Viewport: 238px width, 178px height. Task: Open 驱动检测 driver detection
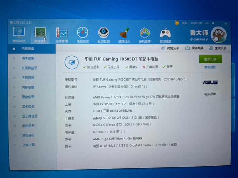[x=104, y=35]
